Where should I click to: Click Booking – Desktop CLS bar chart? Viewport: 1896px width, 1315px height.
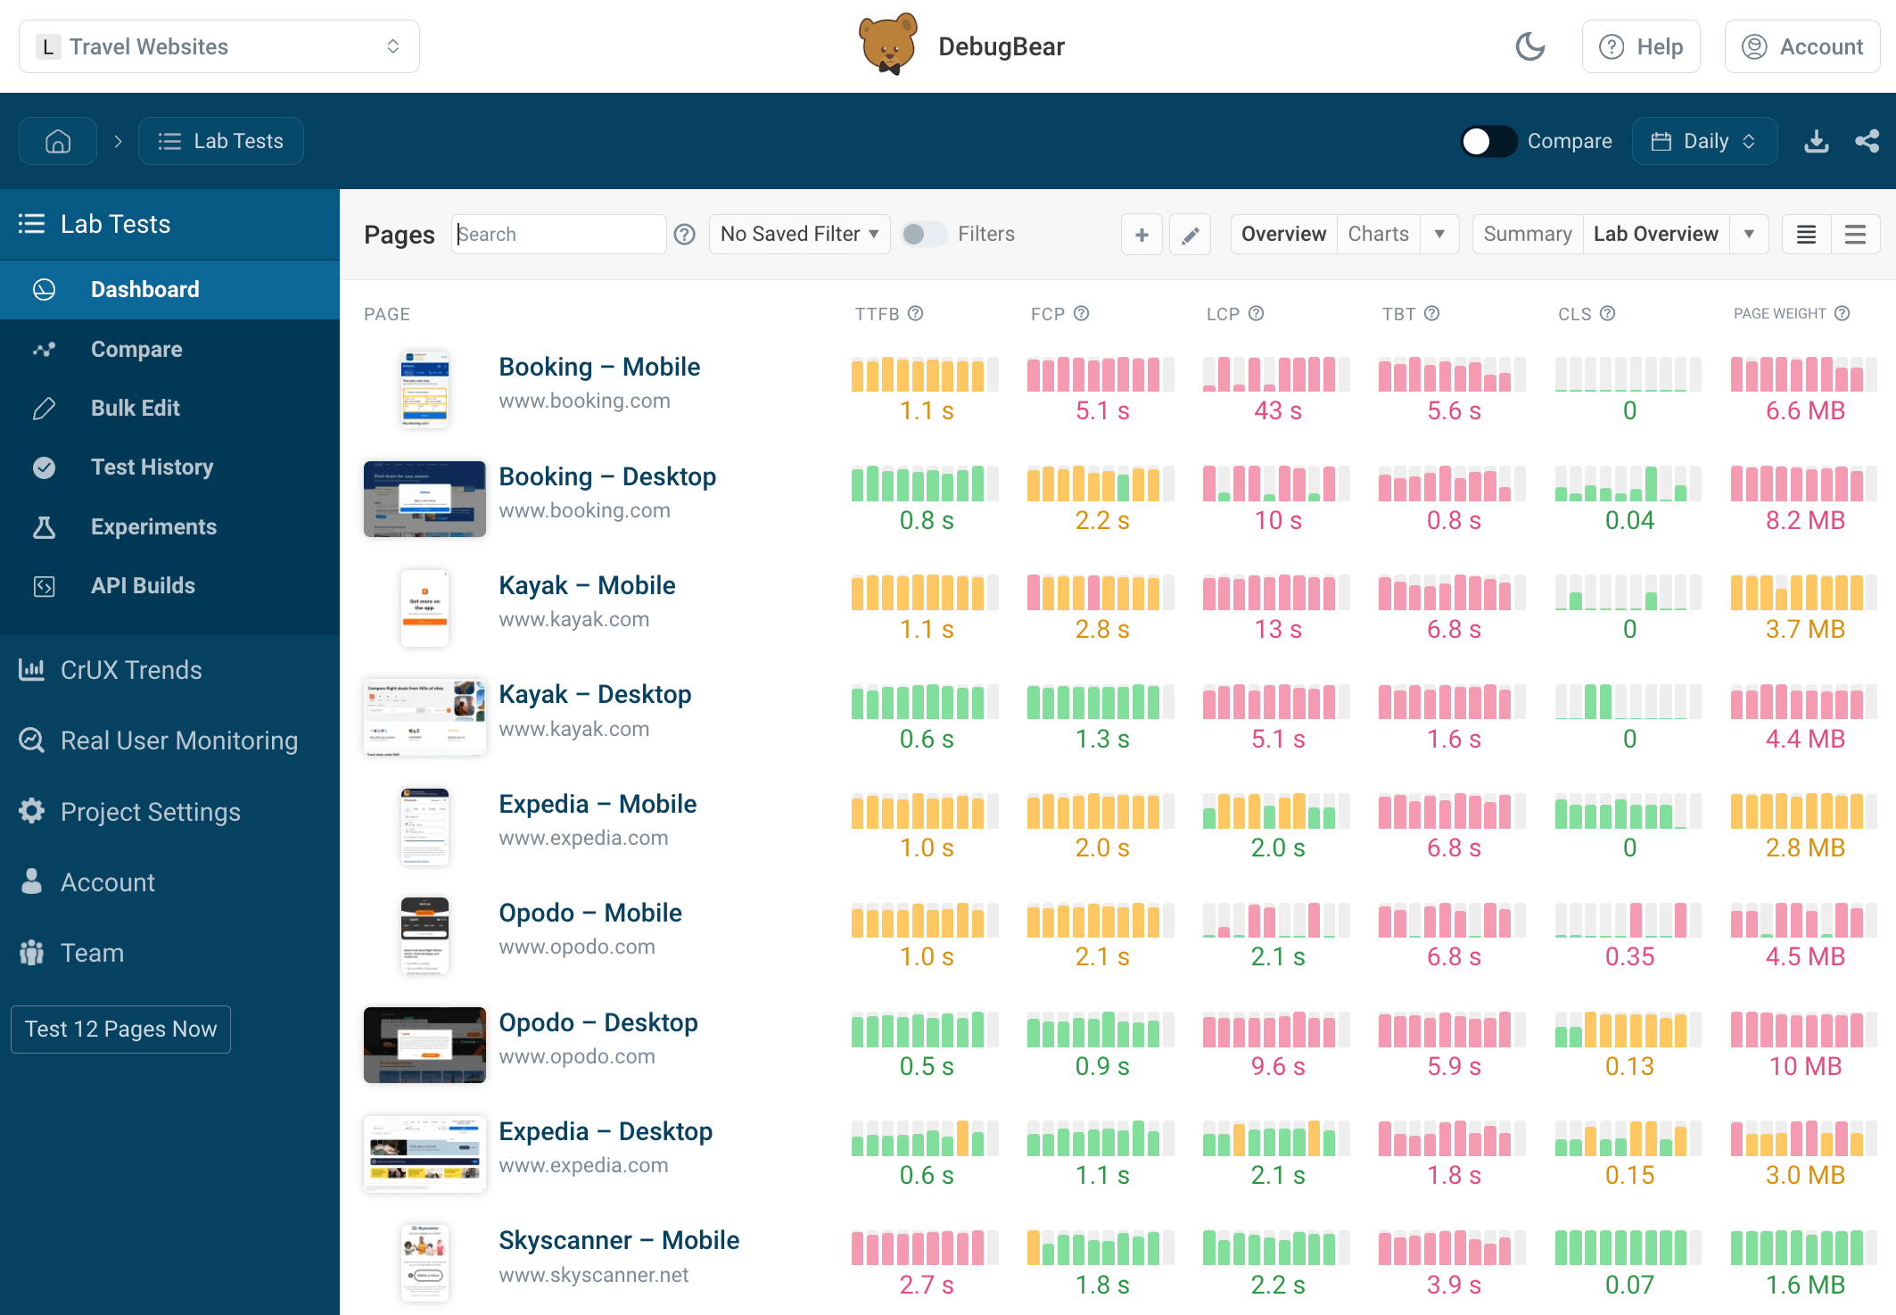(1628, 483)
